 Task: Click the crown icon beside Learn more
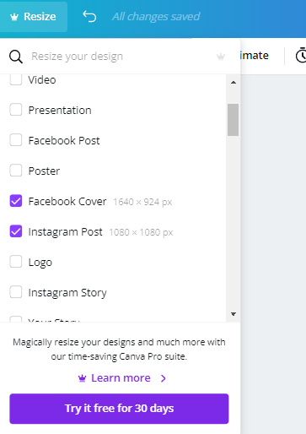click(82, 378)
